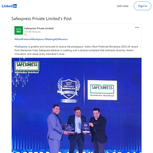153x153 pixels.
Task: Click the Safexpress Private Limited's Post heading
Action: point(42,19)
